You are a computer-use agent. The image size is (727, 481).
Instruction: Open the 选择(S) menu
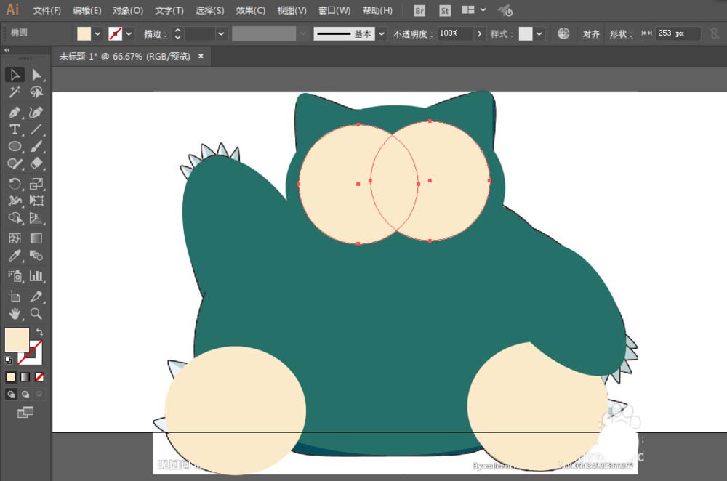coord(209,10)
